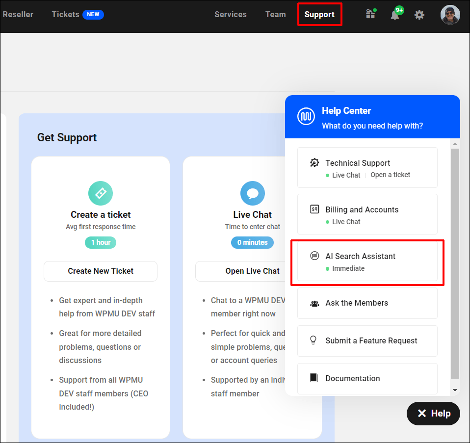Screen dimensions: 470x443
Task: Open the gift icon in the top bar
Action: pos(370,14)
